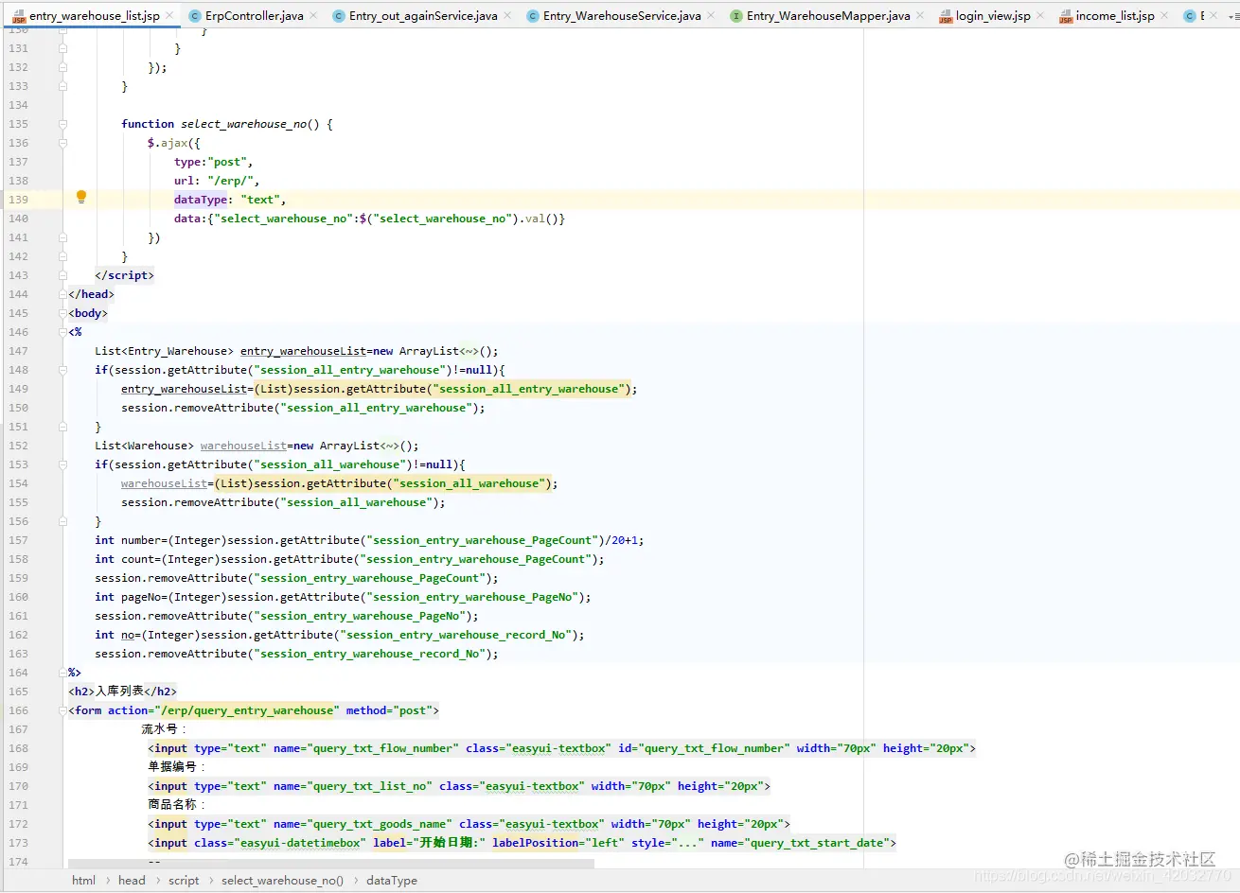Click the fold end marker on line 142
This screenshot has height=893, width=1240.
(x=62, y=256)
